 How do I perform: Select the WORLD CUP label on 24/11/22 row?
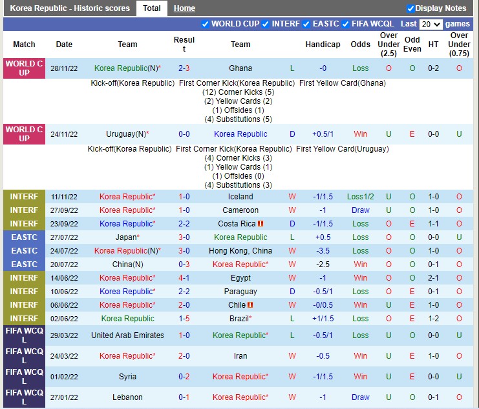(x=24, y=134)
